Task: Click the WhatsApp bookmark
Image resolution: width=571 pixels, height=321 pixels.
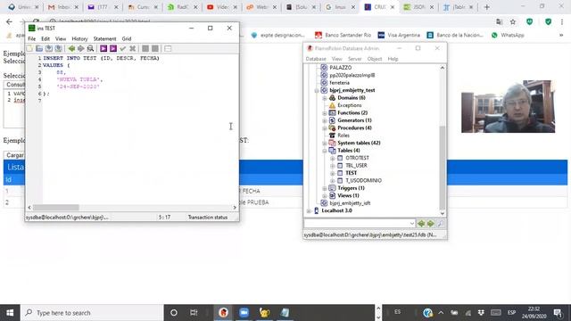Action: (x=508, y=35)
